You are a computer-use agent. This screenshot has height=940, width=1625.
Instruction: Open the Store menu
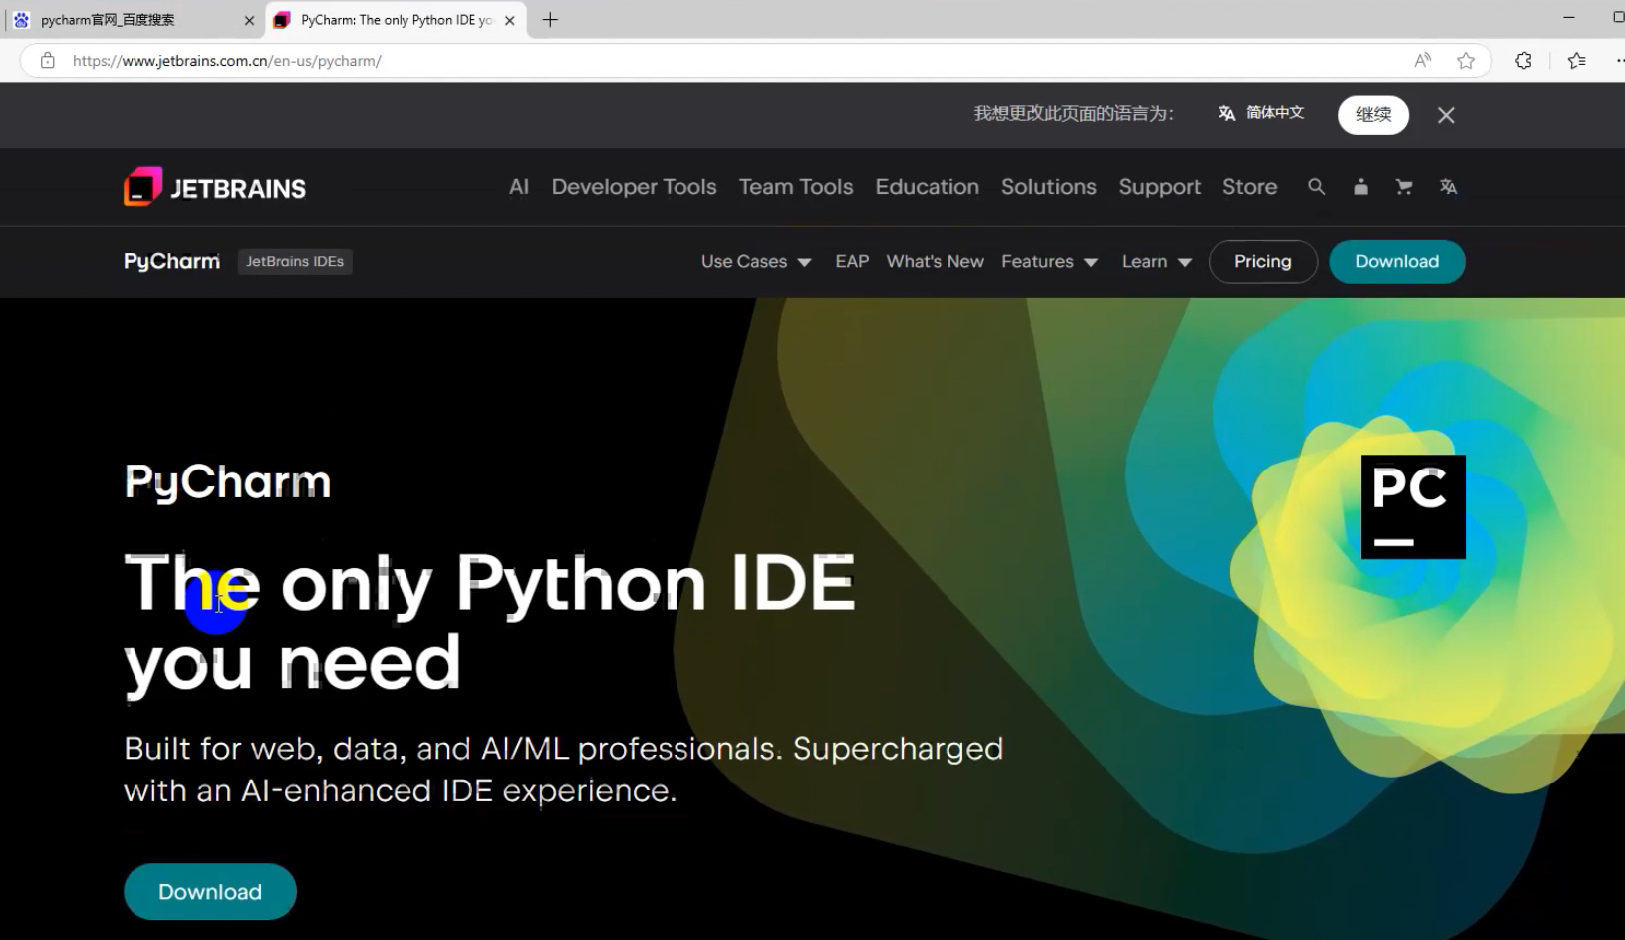(1250, 187)
